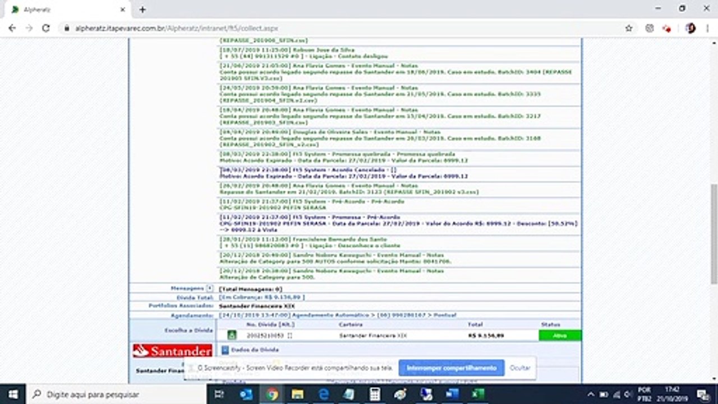
Task: Open a new browser tab
Action: (x=142, y=10)
